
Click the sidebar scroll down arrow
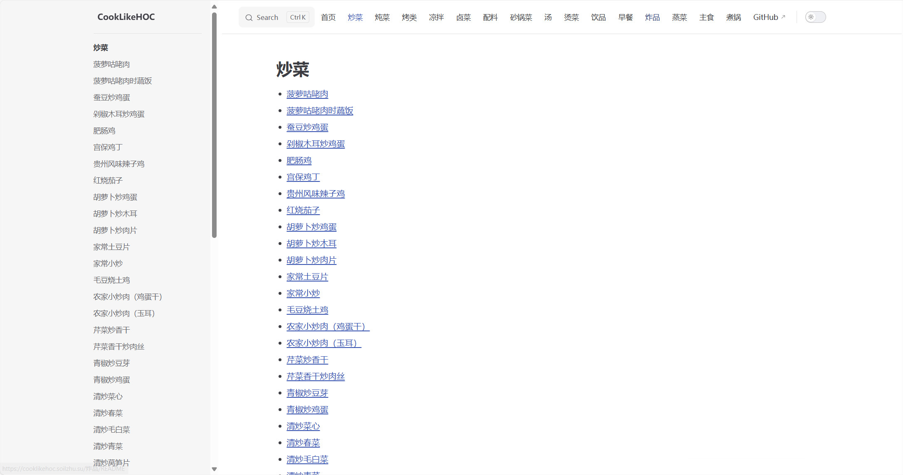214,469
